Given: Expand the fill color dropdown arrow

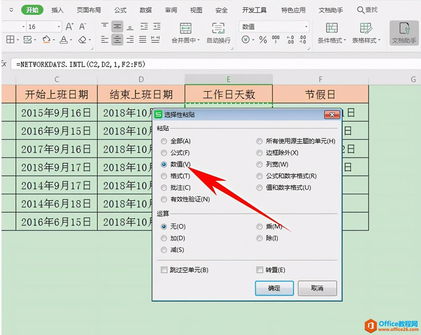Looking at the screenshot, I should click(x=54, y=40).
